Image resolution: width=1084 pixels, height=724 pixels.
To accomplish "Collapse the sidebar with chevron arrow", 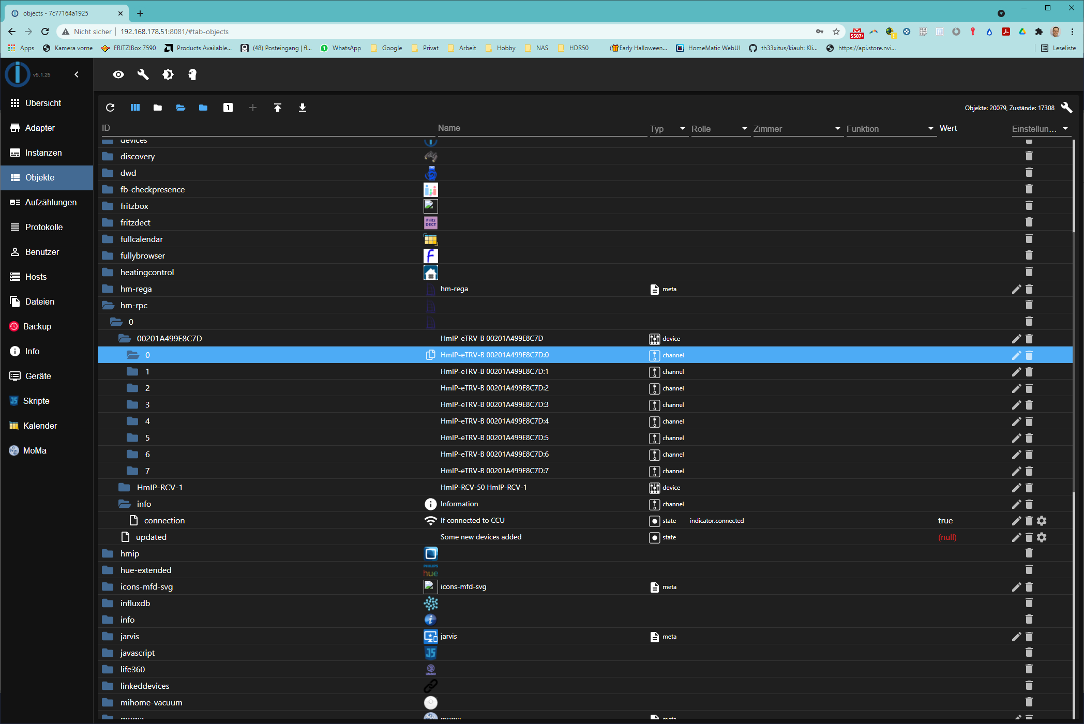I will point(77,74).
